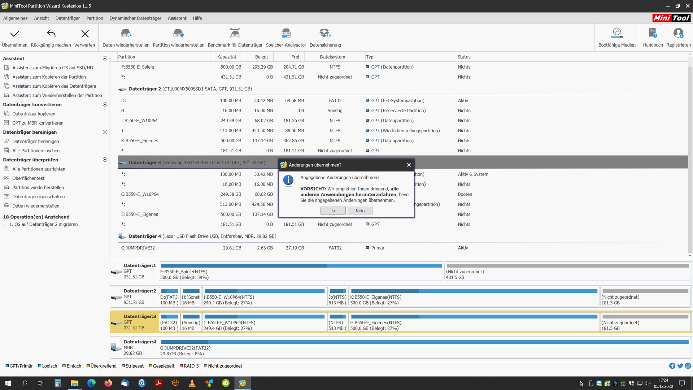This screenshot has width=693, height=390.
Task: Select F:B550-E_Spiele bar in disk map
Action: pos(301,272)
